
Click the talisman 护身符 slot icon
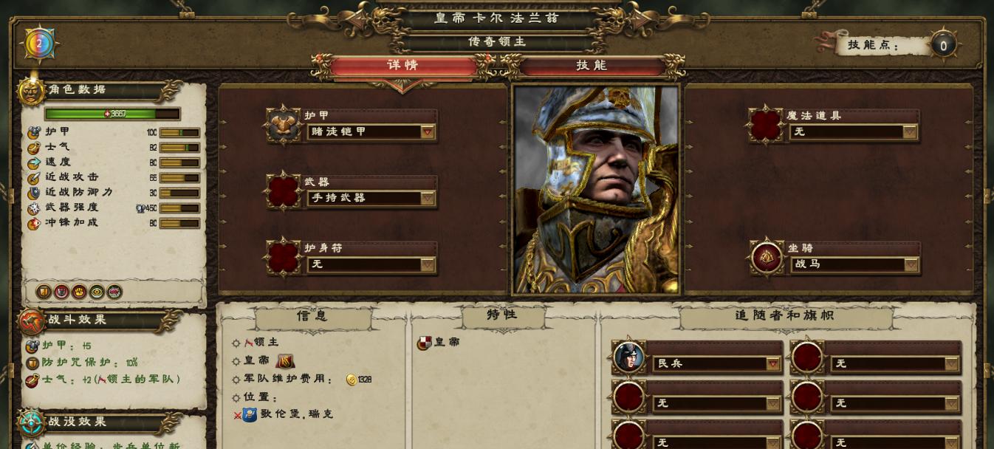point(284,257)
